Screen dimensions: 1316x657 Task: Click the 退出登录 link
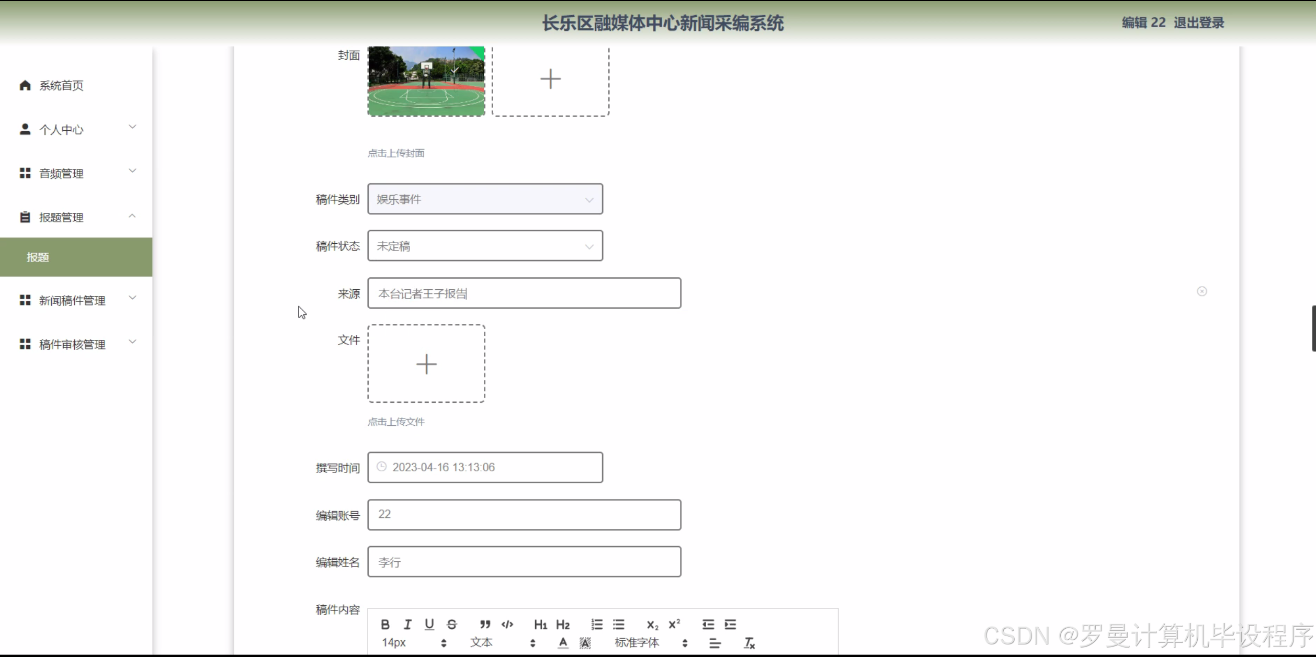coord(1198,22)
